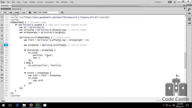Open the Commands menu
The height and width of the screenshot is (108, 192).
pos(49,2)
